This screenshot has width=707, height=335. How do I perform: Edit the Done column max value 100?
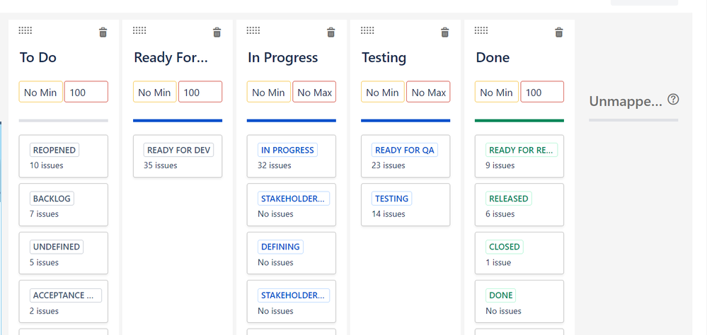pos(542,92)
